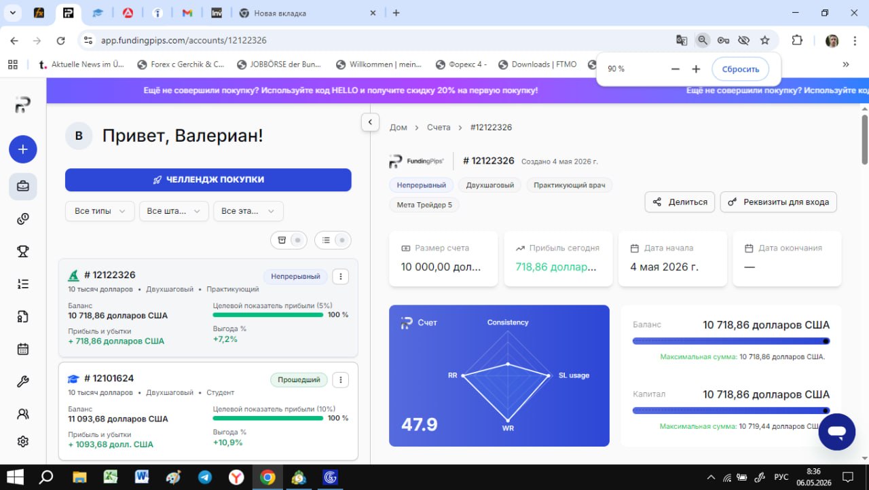Show more bookmarks with double chevron
This screenshot has height=490, width=869.
pos(846,64)
